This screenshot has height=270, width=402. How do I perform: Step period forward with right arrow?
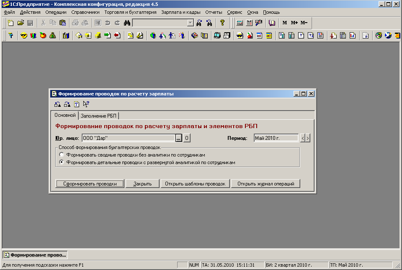tap(308, 138)
